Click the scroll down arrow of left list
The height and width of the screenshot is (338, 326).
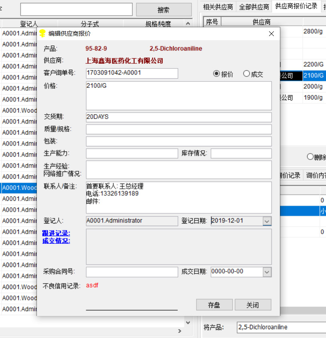[x=188, y=322]
